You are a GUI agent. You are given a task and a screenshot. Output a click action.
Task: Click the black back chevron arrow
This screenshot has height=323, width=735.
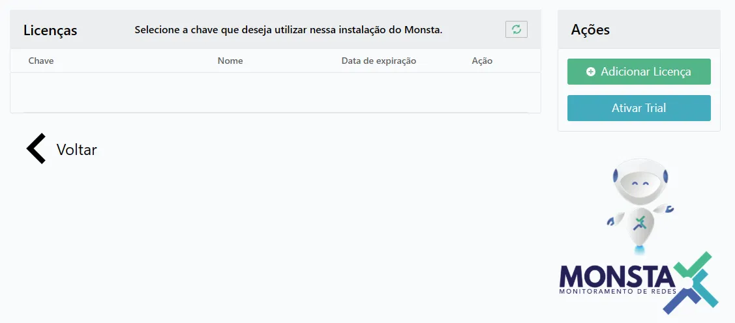(36, 148)
